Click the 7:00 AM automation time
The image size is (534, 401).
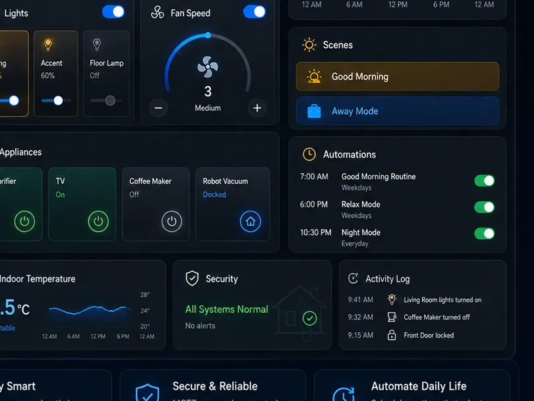coord(314,176)
